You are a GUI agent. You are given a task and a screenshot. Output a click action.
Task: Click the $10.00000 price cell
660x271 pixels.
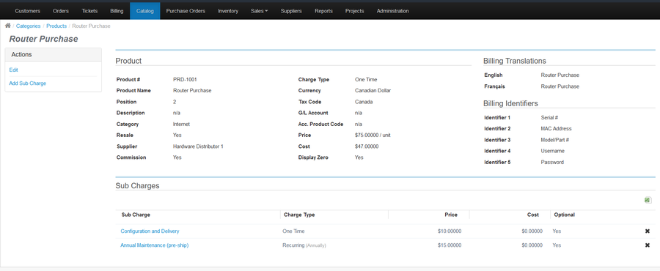tap(450, 231)
